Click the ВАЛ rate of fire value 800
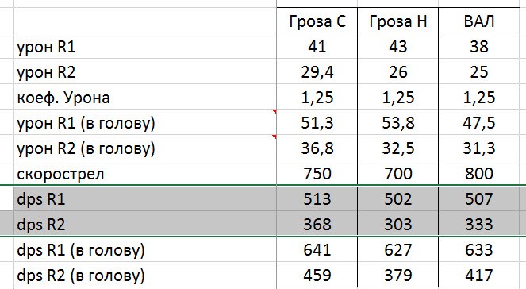Viewport: 526px width, 289px height. coord(479,173)
